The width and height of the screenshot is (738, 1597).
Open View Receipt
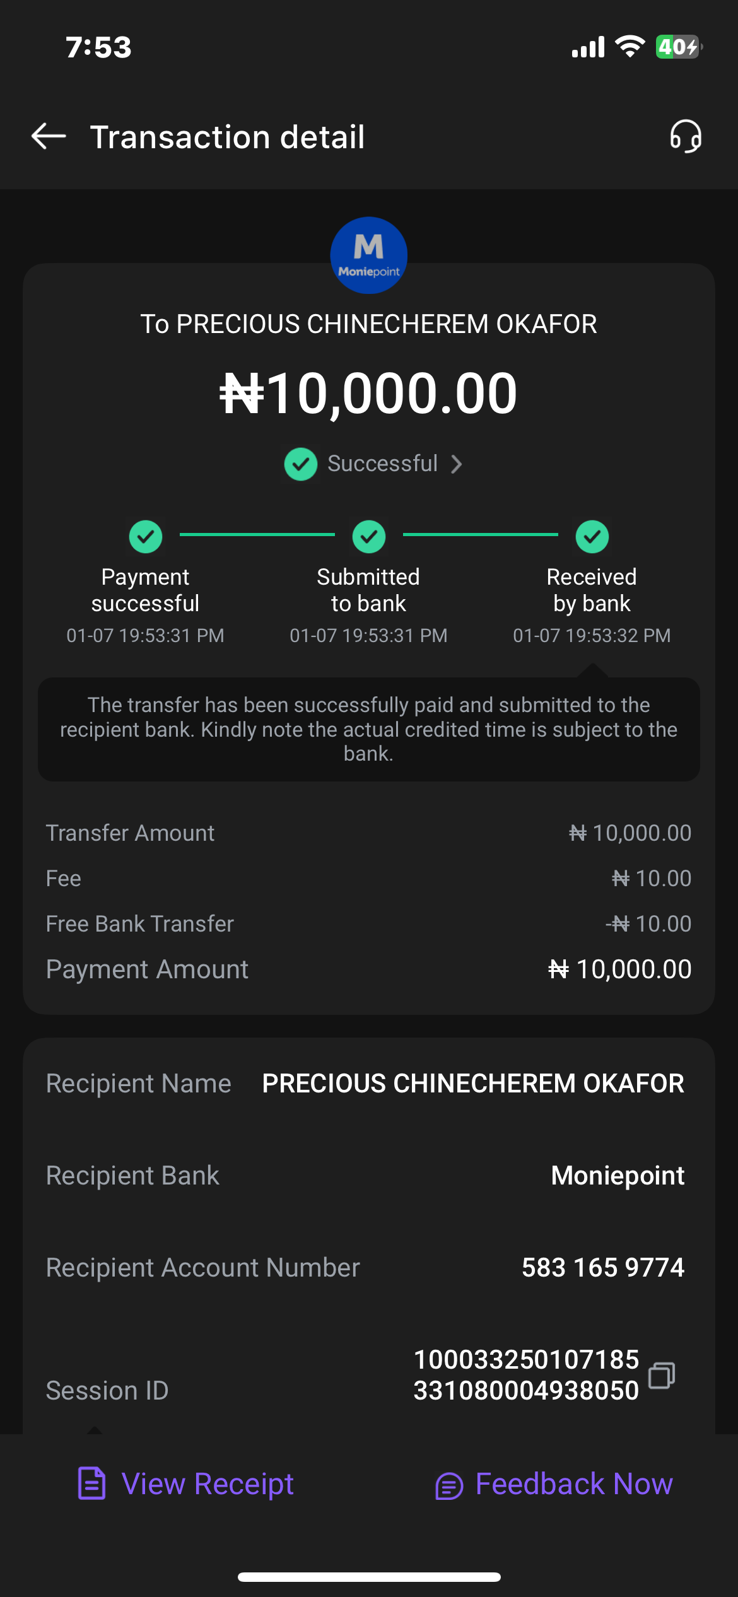point(208,1484)
